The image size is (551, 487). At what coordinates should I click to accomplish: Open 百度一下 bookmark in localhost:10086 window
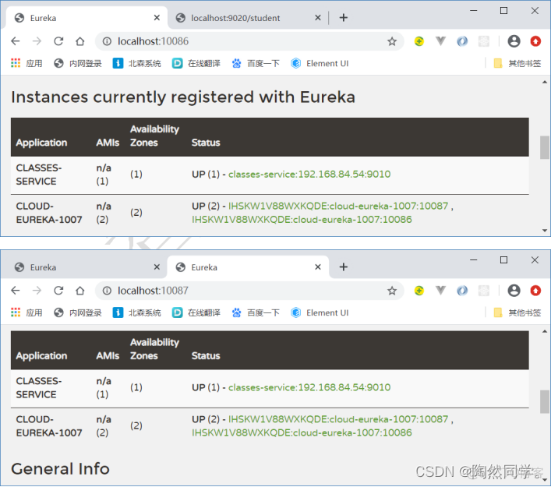[256, 63]
